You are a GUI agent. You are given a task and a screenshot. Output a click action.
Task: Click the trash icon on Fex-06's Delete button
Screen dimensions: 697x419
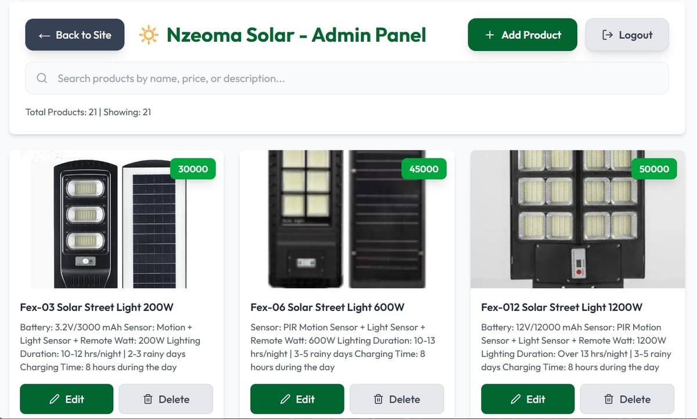pyautogui.click(x=379, y=399)
